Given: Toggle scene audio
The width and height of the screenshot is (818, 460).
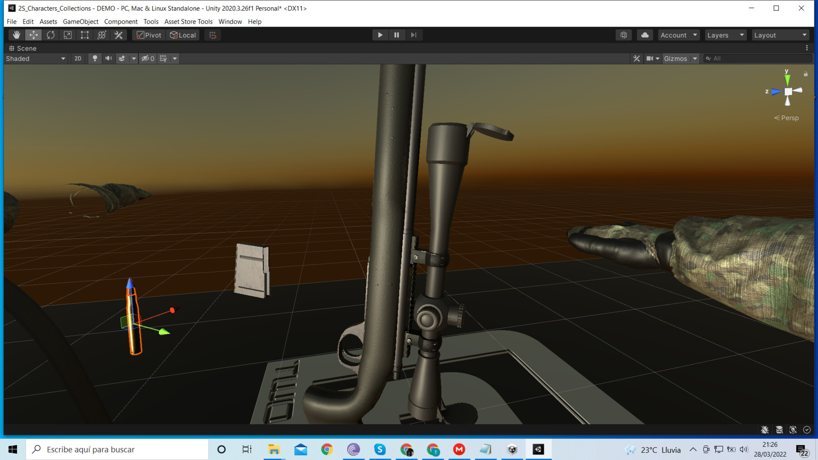Looking at the screenshot, I should pyautogui.click(x=108, y=59).
